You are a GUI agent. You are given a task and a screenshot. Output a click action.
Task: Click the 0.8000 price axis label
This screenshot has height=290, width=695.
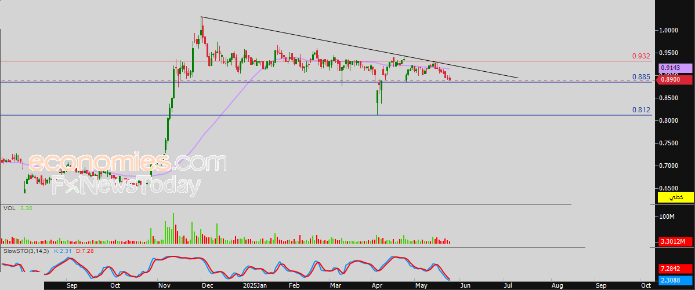pos(669,120)
